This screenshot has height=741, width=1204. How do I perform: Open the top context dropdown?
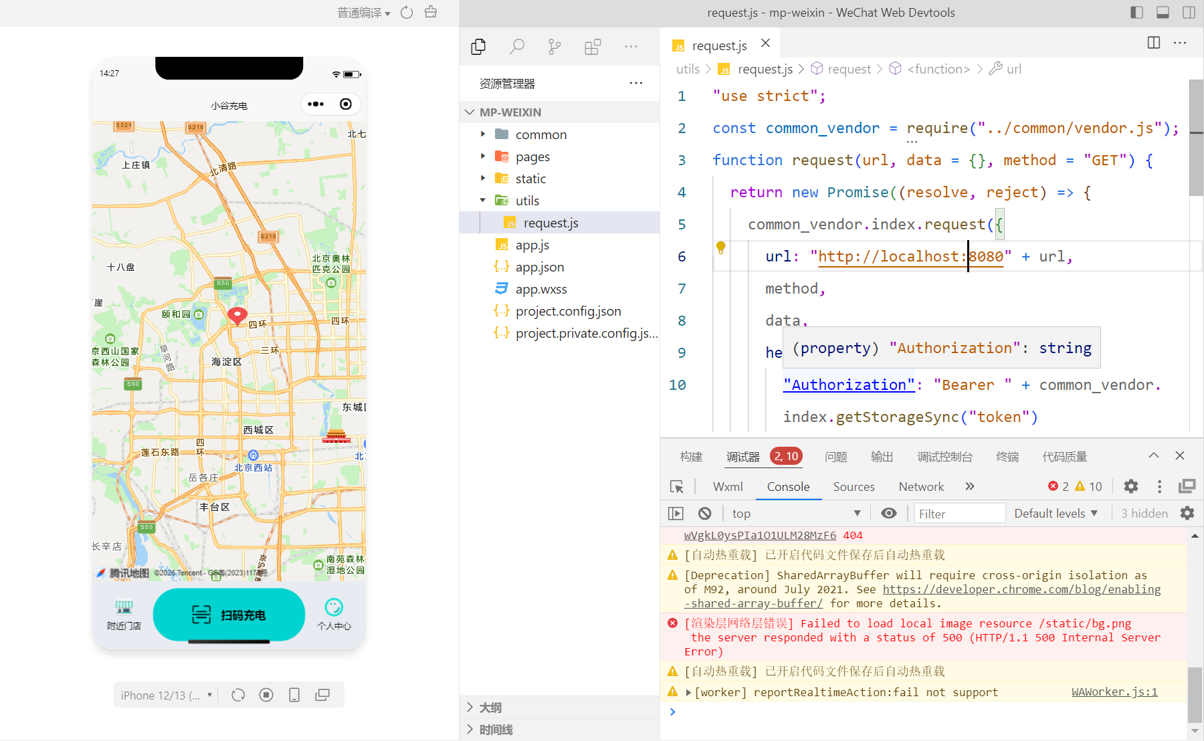point(796,514)
